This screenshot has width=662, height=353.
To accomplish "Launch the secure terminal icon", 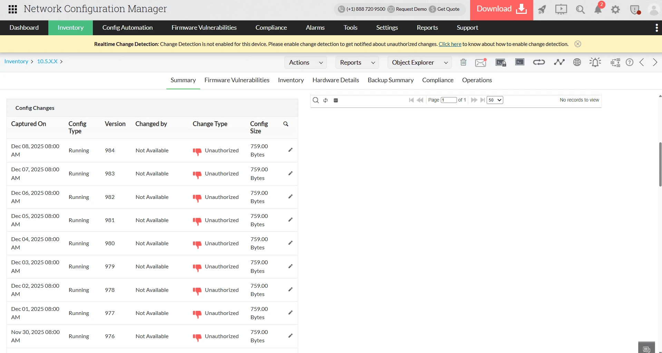I will tap(500, 63).
